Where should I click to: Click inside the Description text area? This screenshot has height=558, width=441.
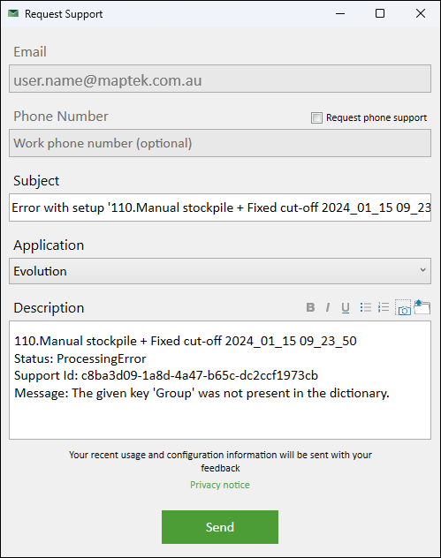220,380
